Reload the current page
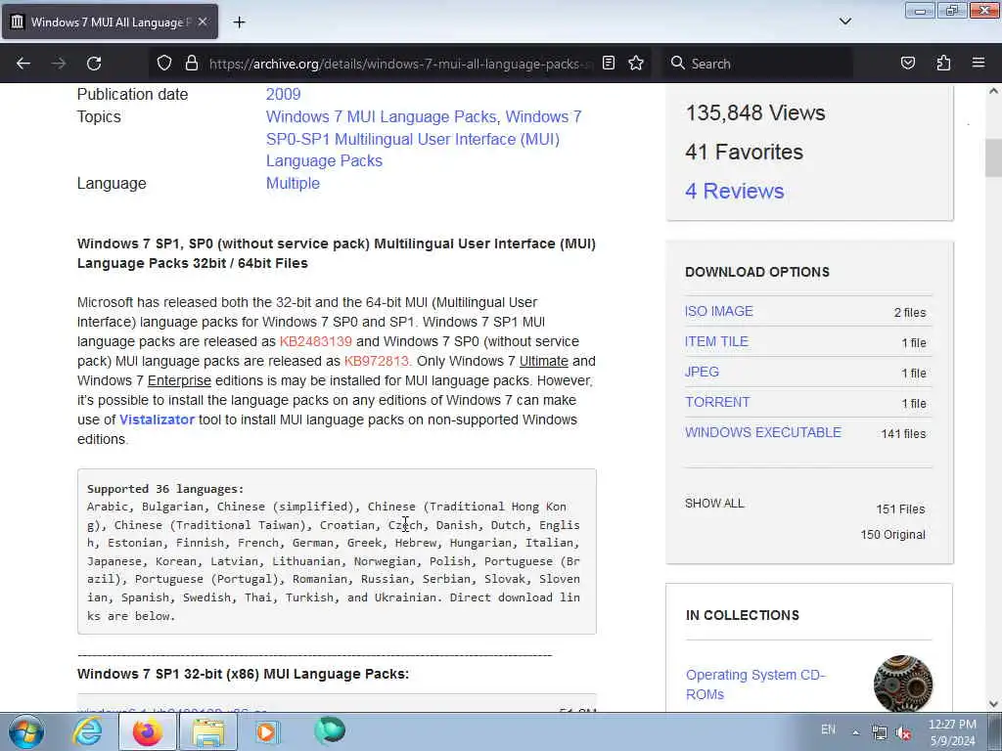This screenshot has width=1002, height=751. pos(94,64)
